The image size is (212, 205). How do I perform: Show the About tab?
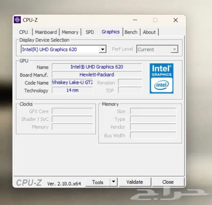coord(149,32)
